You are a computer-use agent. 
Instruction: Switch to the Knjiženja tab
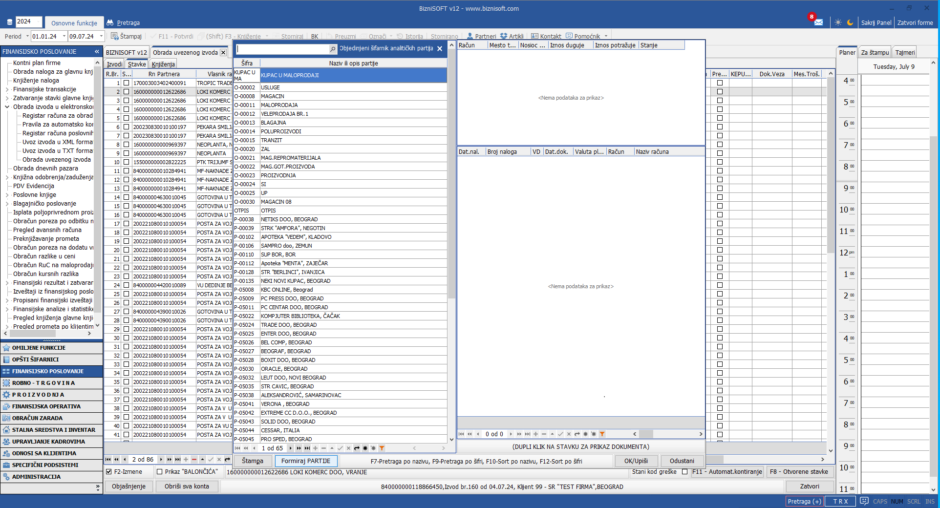(163, 64)
